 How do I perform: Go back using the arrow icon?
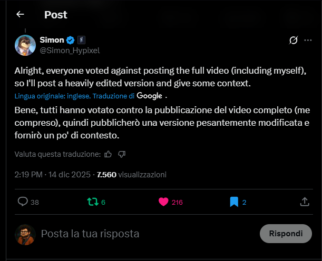pos(20,15)
